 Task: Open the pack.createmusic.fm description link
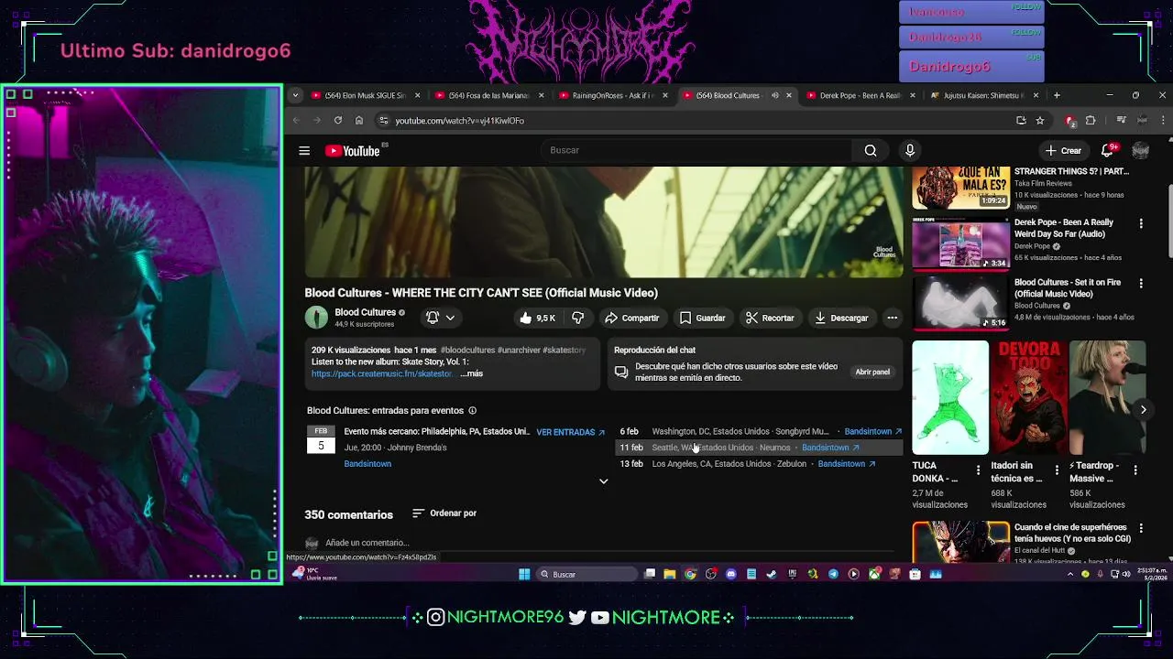pyautogui.click(x=382, y=373)
